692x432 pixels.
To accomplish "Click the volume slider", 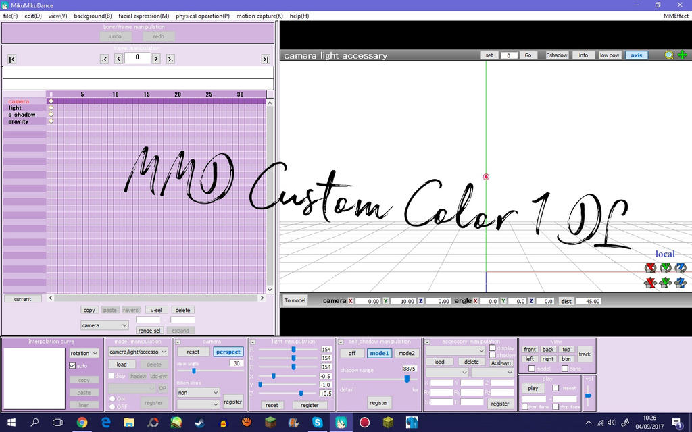I will coord(589,396).
